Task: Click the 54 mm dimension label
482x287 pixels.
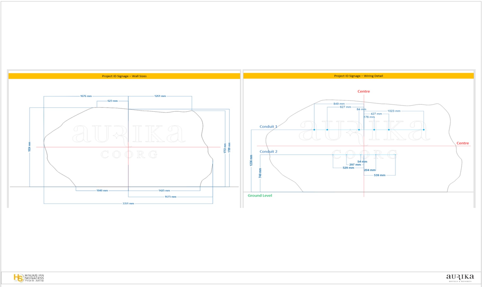Action: pos(362,162)
